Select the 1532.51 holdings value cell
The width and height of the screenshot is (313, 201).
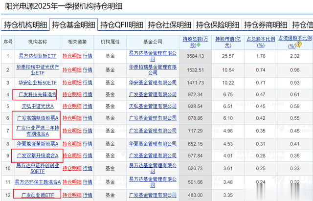(x=195, y=70)
